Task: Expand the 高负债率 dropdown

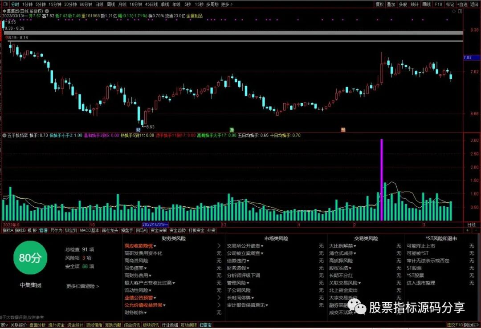Action: point(135,268)
